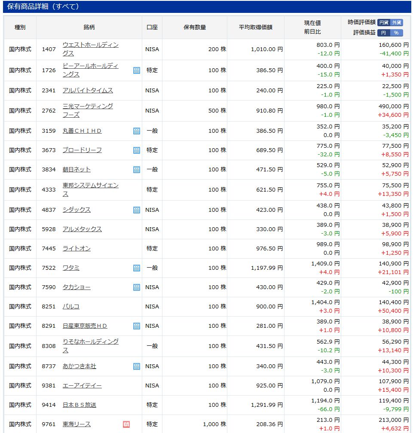Open the ブロードリーフ stock page

[x=82, y=150]
